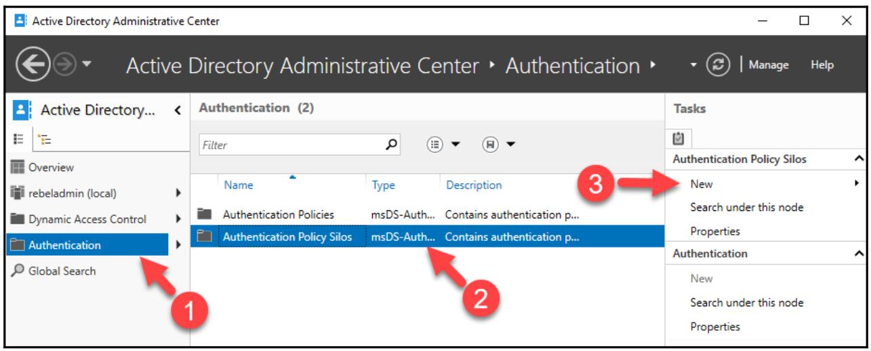Click the Authentication Policies folder icon

click(x=203, y=214)
